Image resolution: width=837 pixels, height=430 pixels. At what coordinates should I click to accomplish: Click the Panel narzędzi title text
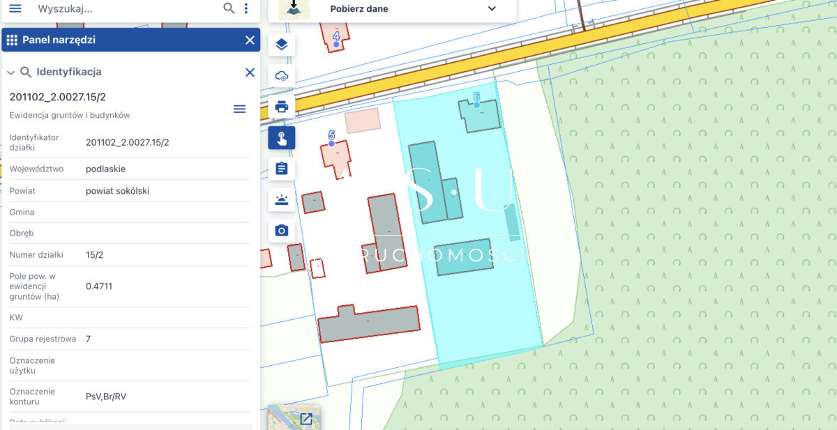pyautogui.click(x=59, y=40)
